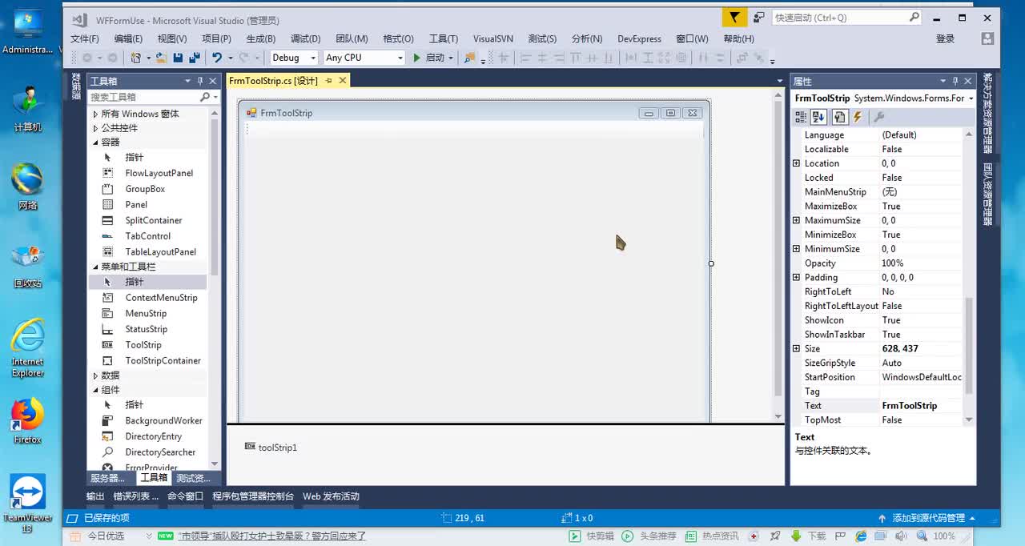Click the Open File folder icon
Image resolution: width=1025 pixels, height=546 pixels.
pos(161,58)
